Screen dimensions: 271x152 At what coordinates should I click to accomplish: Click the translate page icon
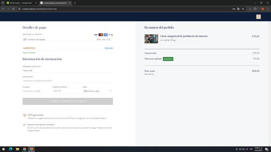(238, 9)
